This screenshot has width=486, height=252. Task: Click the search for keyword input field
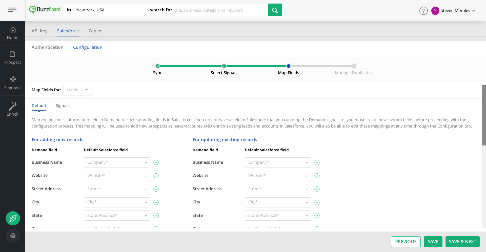coord(220,10)
